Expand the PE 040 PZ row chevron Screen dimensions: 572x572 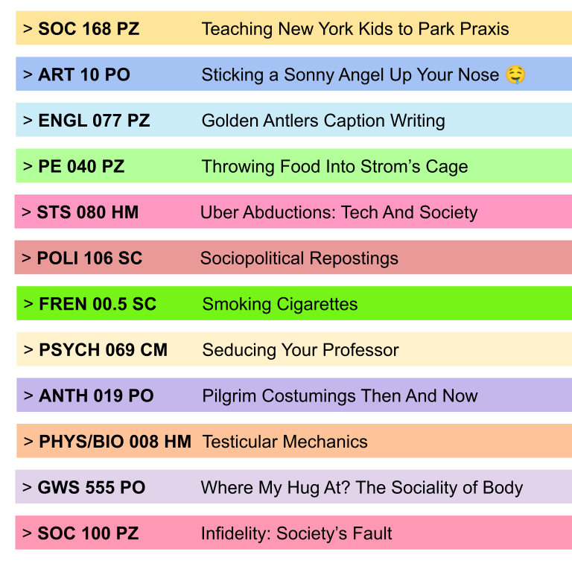click(x=28, y=167)
